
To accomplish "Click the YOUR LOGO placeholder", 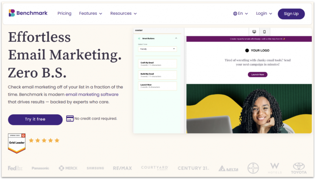I will [x=257, y=51].
